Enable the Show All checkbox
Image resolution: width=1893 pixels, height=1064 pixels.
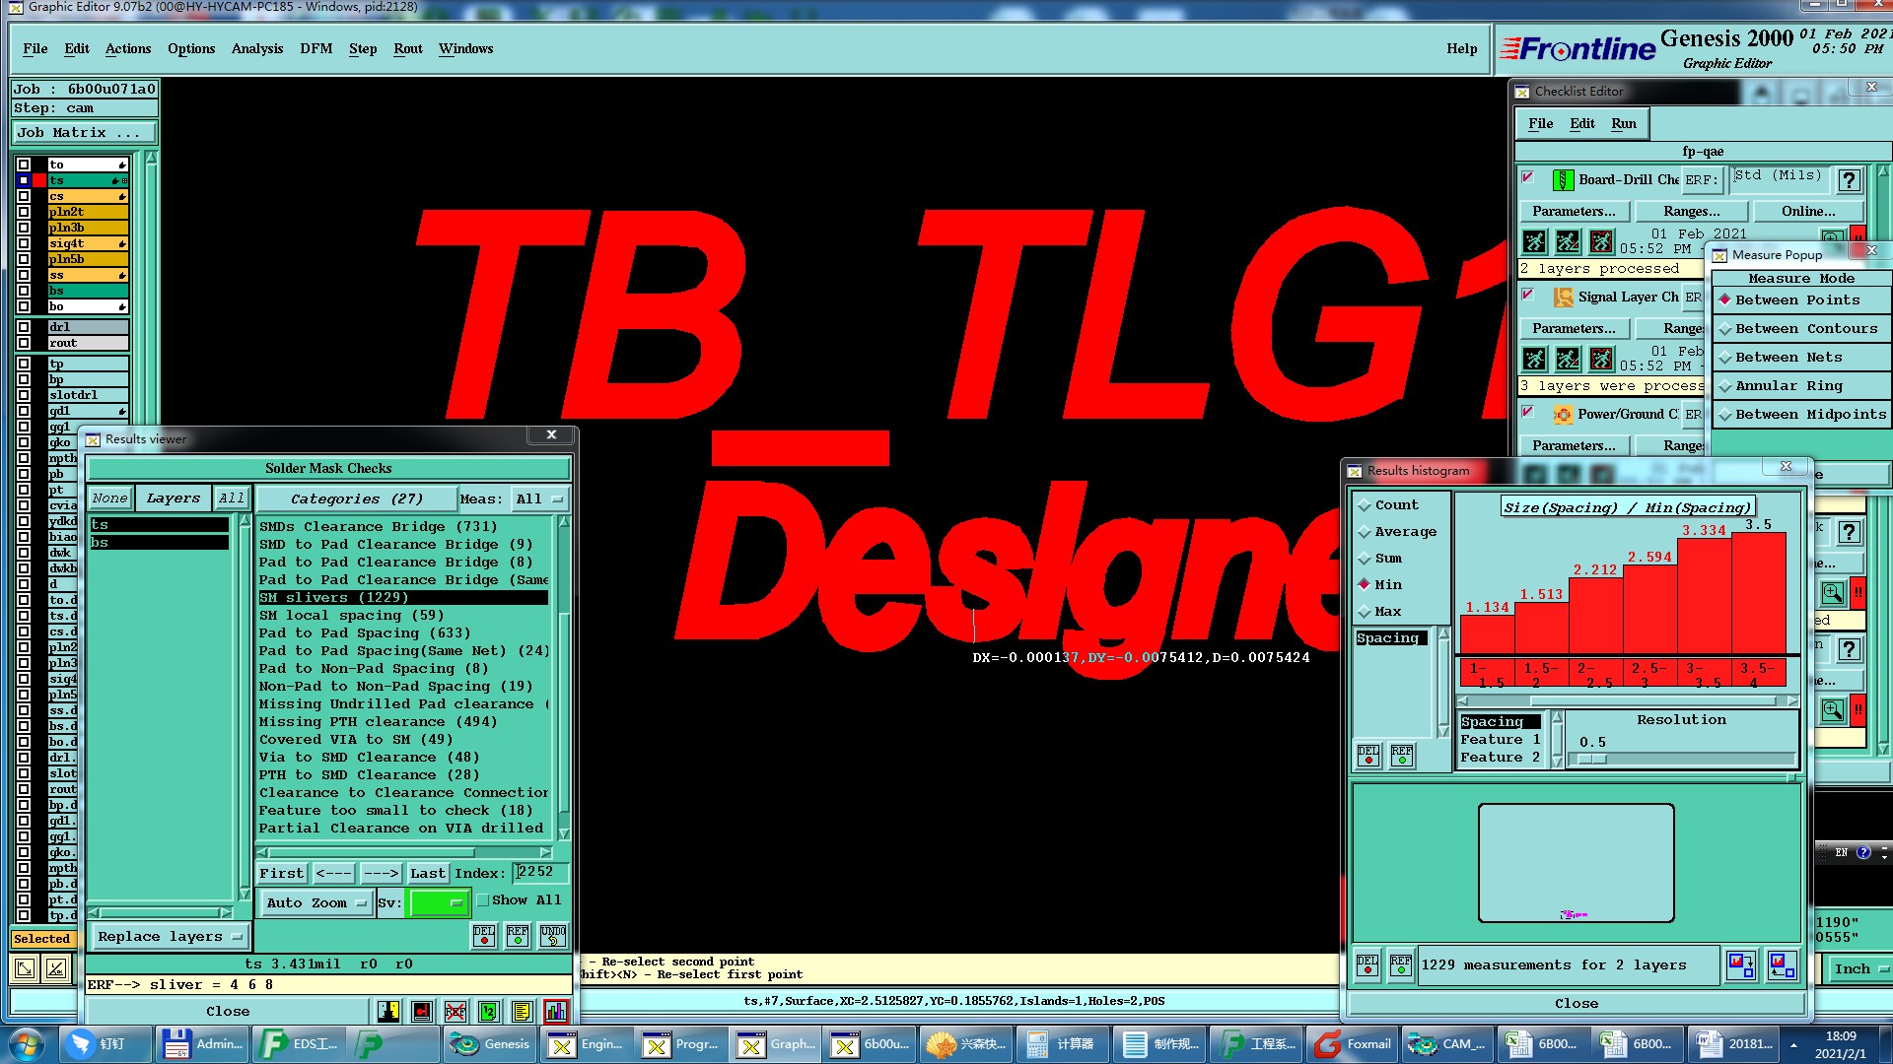click(x=483, y=899)
